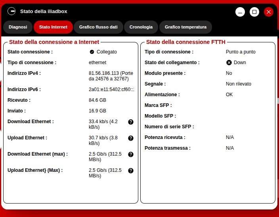Click the IPv6 address value
Image resolution: width=279 pixels, height=217 pixels.
point(111,89)
